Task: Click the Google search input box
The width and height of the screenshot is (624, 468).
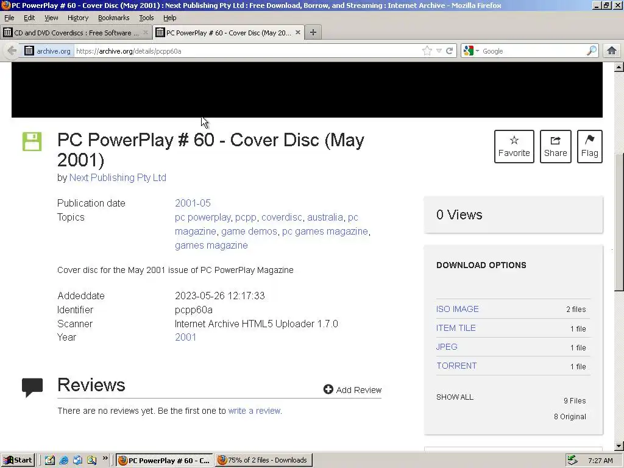Action: [533, 51]
